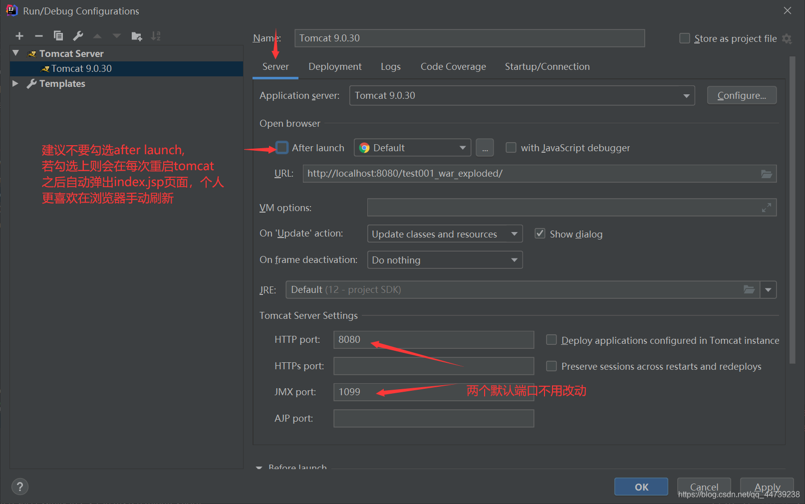Image resolution: width=805 pixels, height=504 pixels.
Task: Switch to Startup/Connection tab
Action: 547,67
